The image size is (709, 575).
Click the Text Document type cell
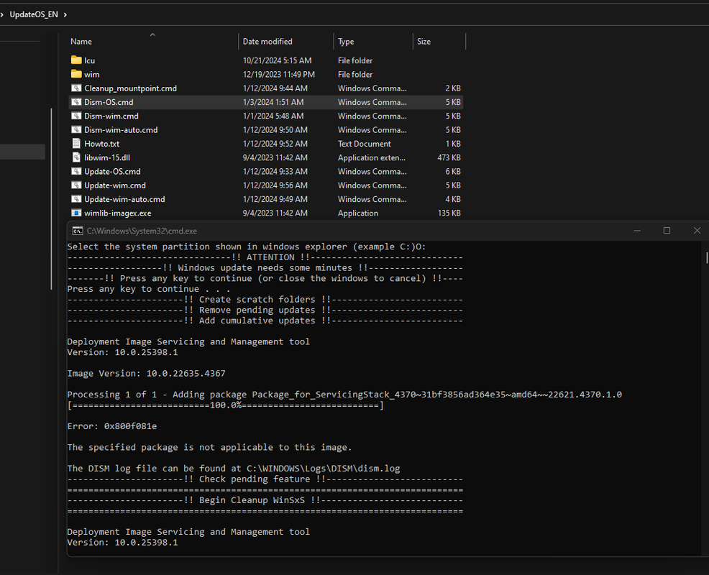pyautogui.click(x=364, y=144)
